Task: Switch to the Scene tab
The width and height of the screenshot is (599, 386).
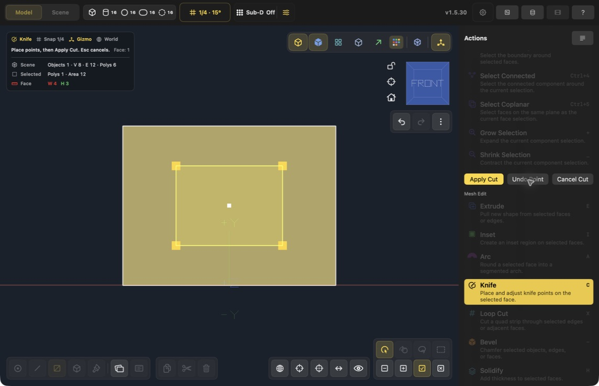Action: pyautogui.click(x=60, y=13)
